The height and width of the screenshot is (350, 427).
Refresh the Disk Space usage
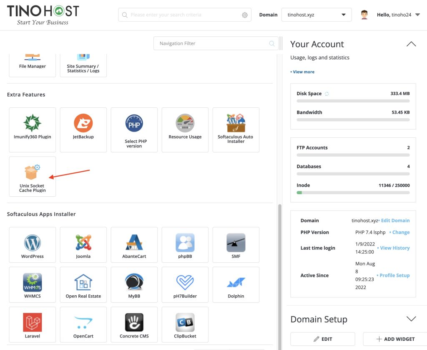tap(327, 94)
